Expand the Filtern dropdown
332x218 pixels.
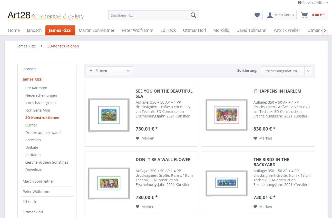click(110, 71)
